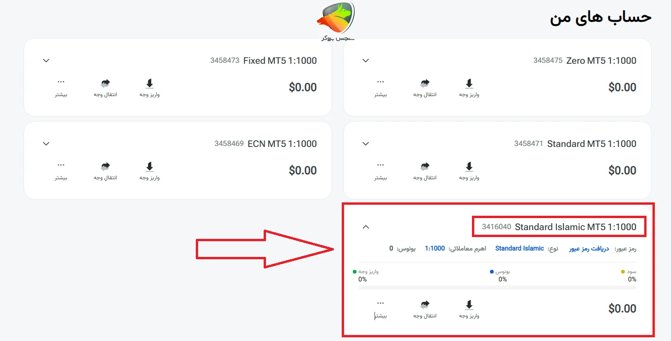Expand the Zero MT5 account details
The image size is (671, 341).
point(366,61)
